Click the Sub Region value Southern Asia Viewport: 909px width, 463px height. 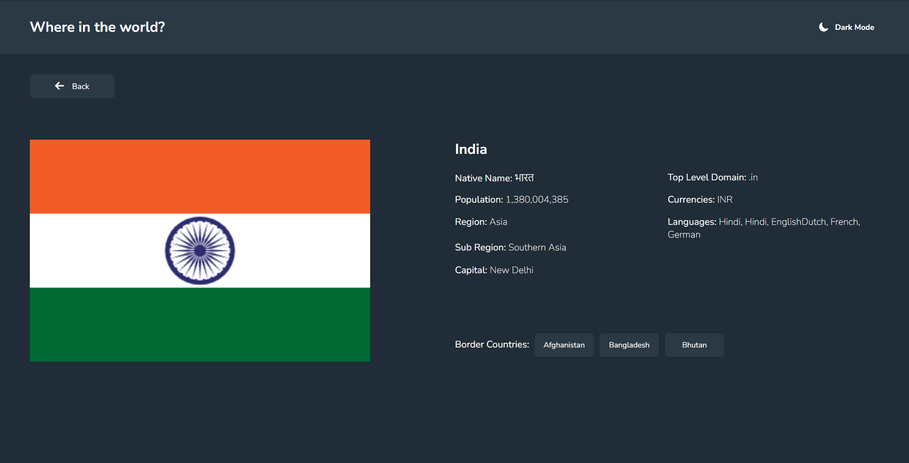(537, 248)
